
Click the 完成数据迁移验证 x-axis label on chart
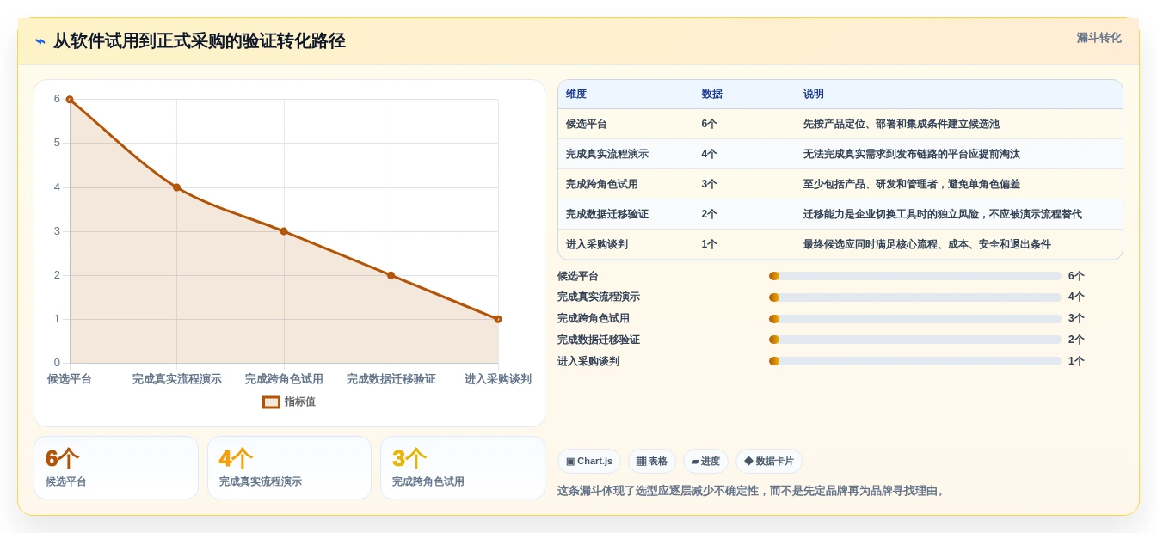click(x=391, y=379)
